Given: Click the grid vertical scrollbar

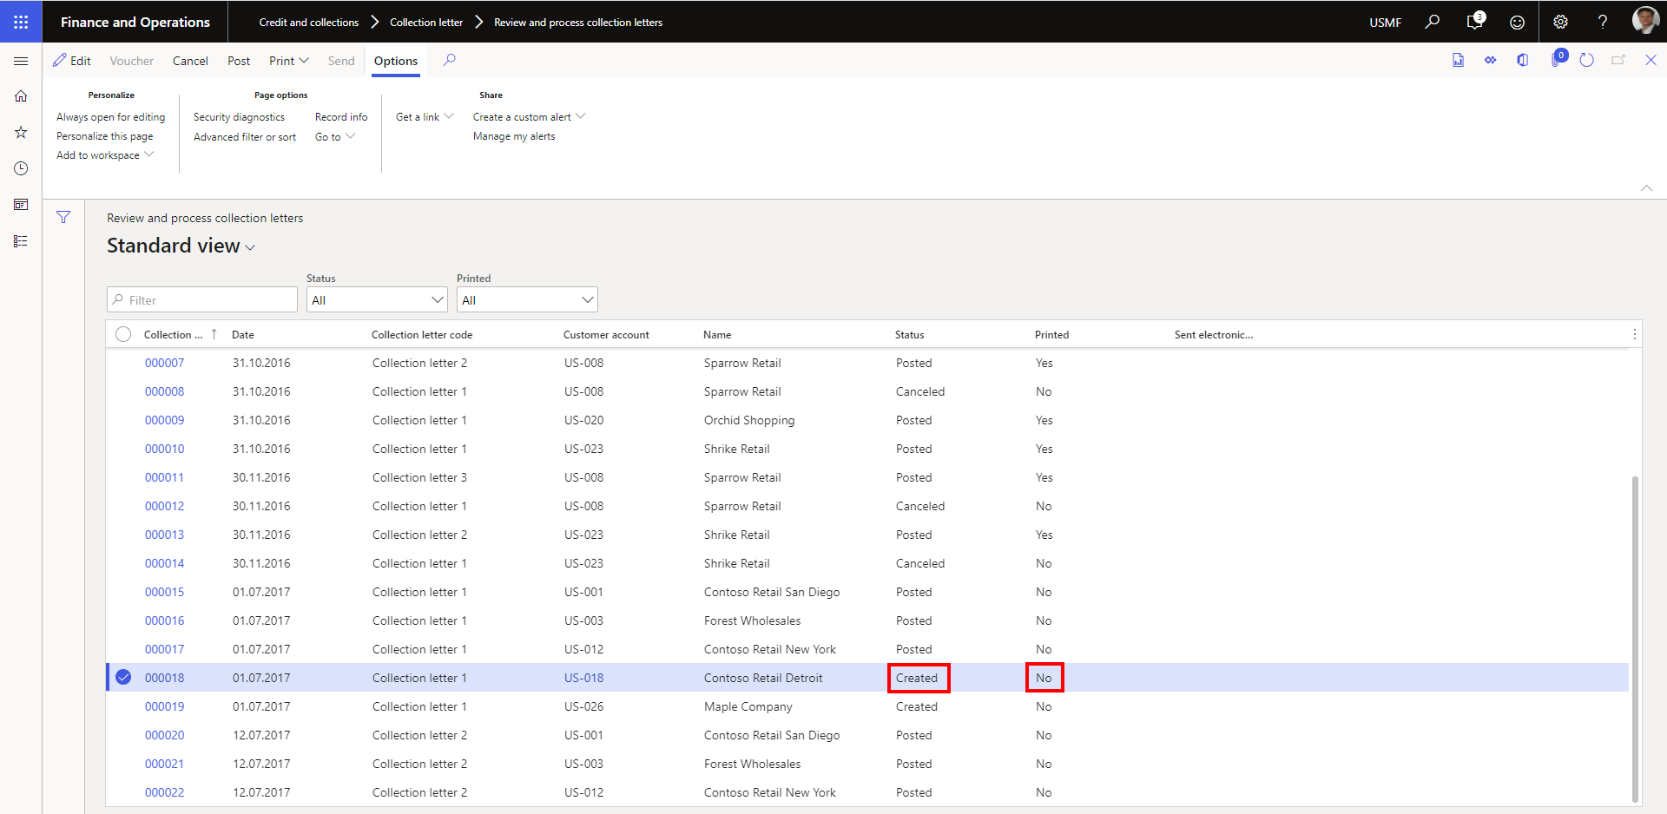Looking at the screenshot, I should tap(1635, 638).
